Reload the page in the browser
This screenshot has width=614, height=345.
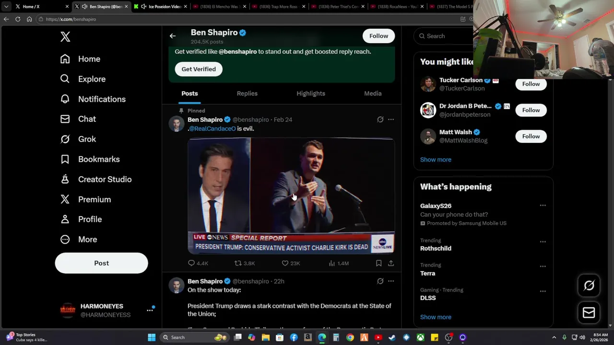click(18, 19)
